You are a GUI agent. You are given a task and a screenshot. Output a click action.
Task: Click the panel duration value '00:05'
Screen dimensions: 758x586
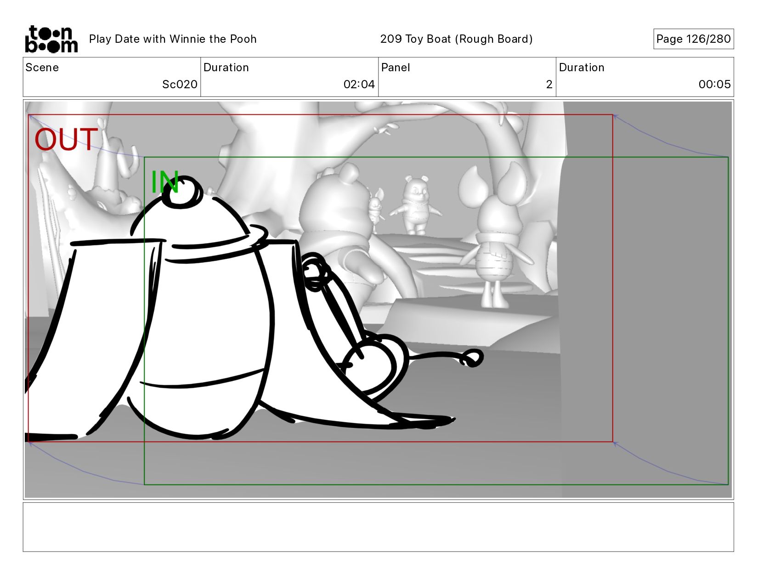coord(714,85)
